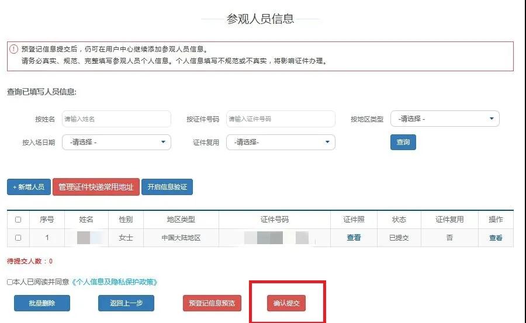Focus the 按证件号码 ID number field
Viewport: 526px width, 323px height.
click(x=281, y=119)
